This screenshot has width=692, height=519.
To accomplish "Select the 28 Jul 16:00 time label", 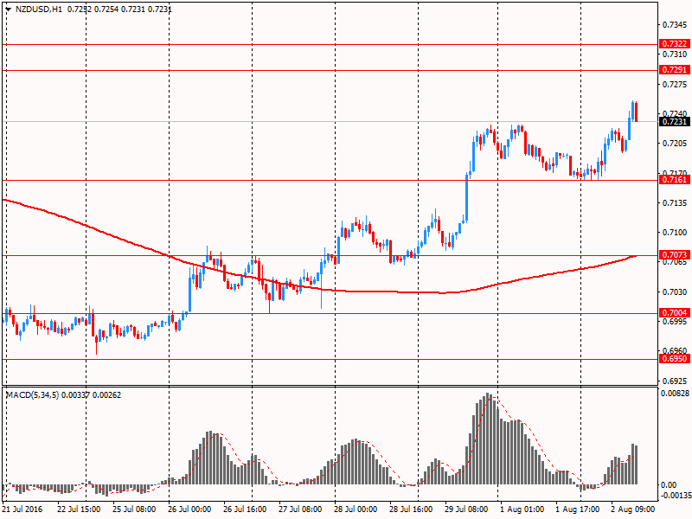I will [x=412, y=509].
